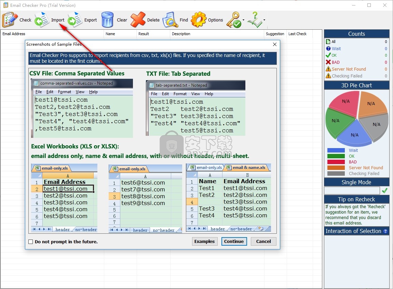Click the Counts panel header
The image size is (393, 289).
click(356, 34)
